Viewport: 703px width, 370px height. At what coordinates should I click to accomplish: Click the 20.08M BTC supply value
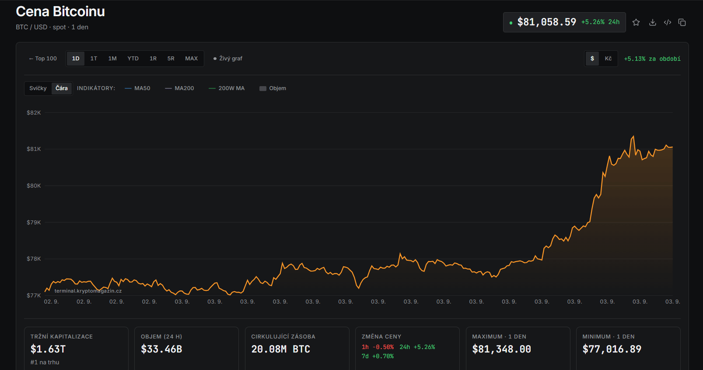click(x=281, y=349)
